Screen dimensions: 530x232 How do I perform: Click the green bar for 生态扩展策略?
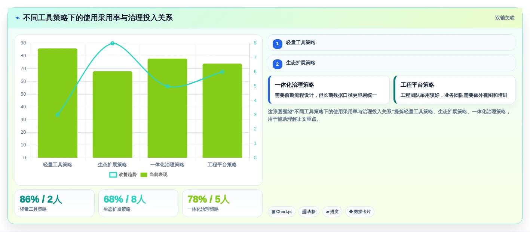pos(113,114)
